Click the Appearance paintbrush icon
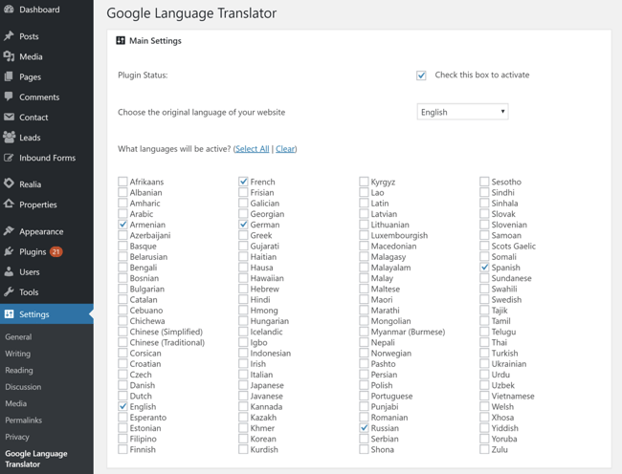 [9, 231]
